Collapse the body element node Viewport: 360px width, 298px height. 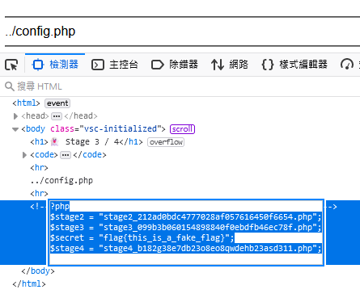[15, 129]
